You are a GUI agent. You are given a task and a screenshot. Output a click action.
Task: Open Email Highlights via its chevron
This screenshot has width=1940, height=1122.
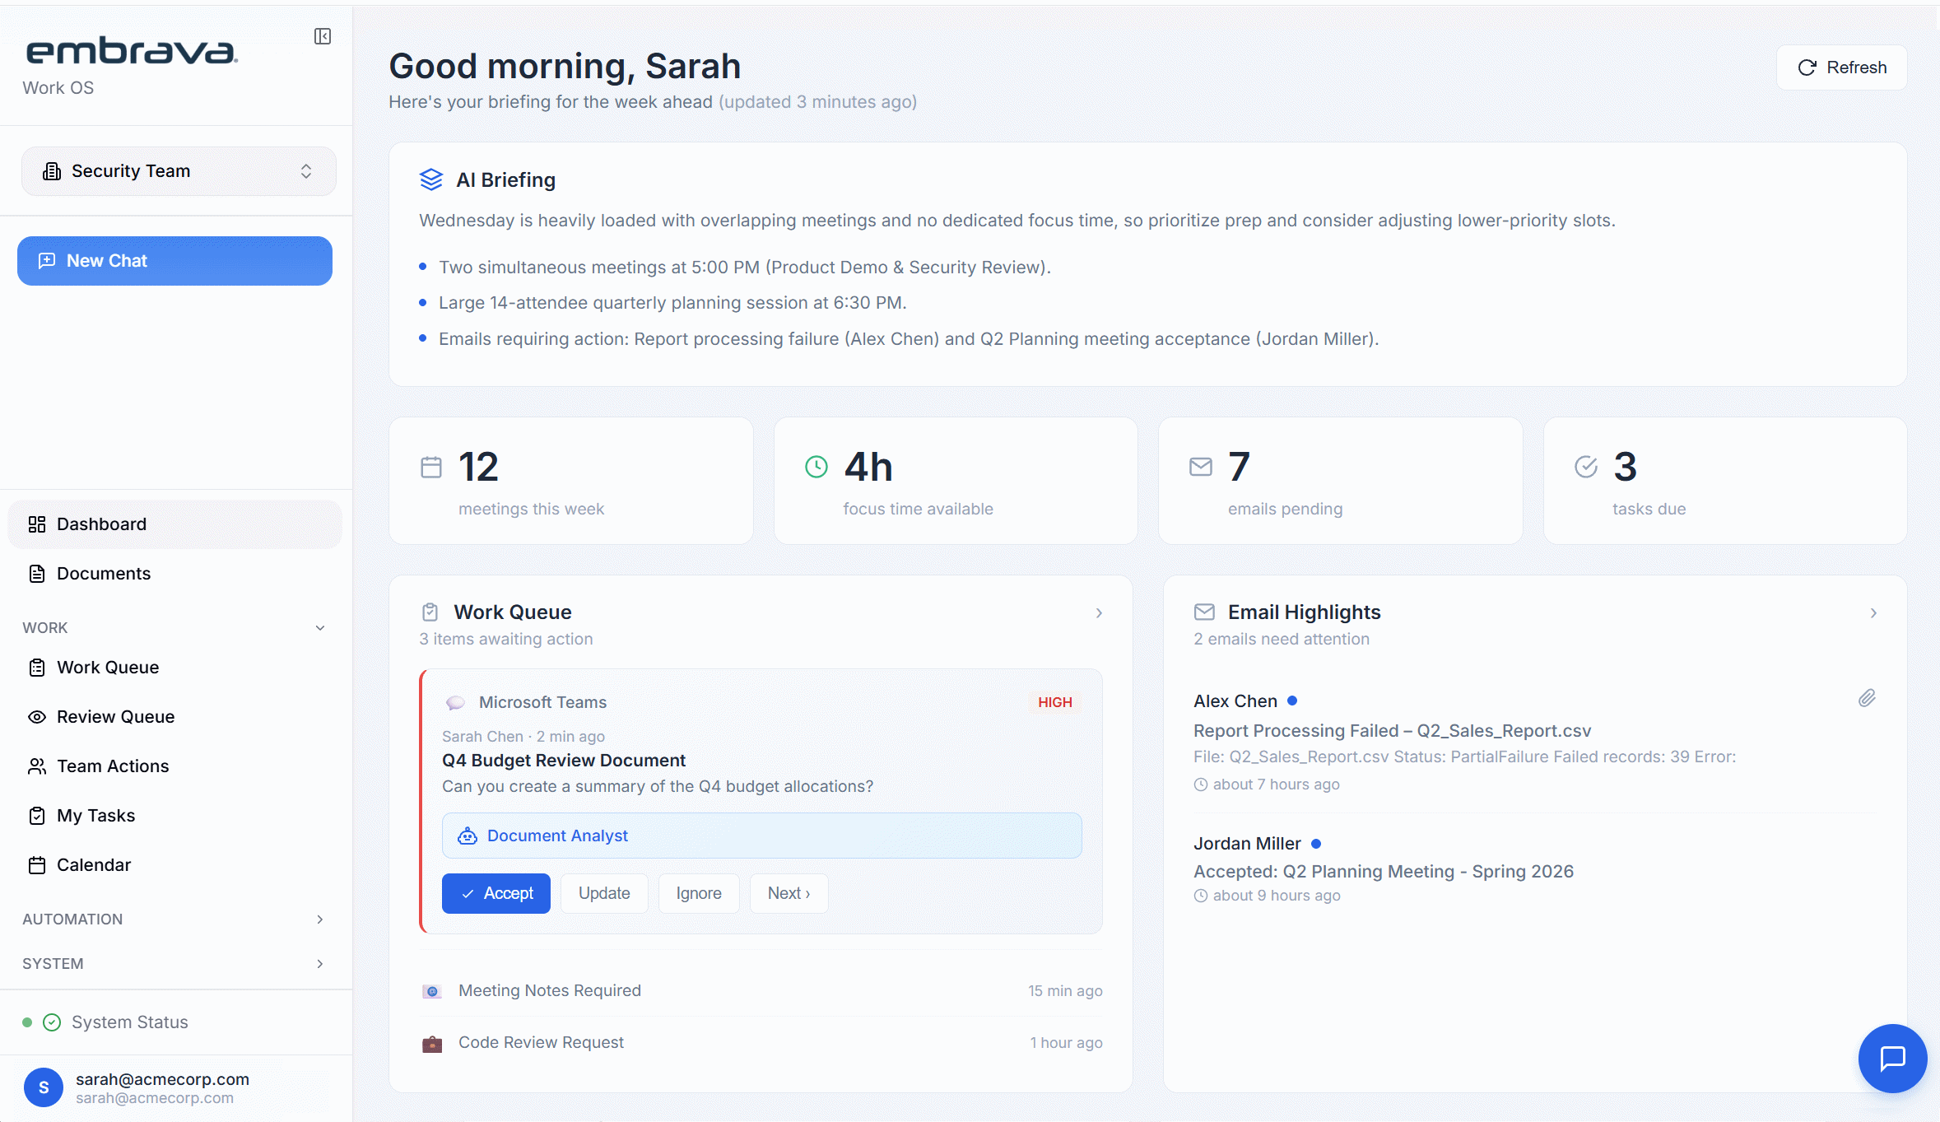[x=1873, y=613]
